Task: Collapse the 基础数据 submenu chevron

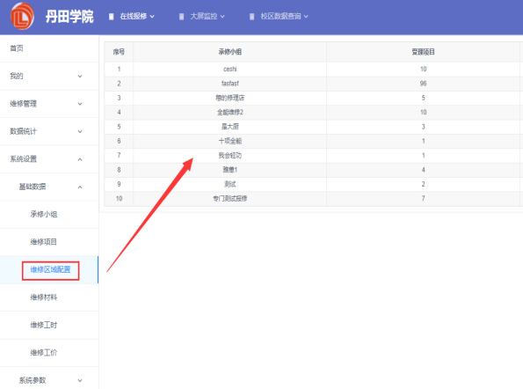Action: pyautogui.click(x=80, y=187)
